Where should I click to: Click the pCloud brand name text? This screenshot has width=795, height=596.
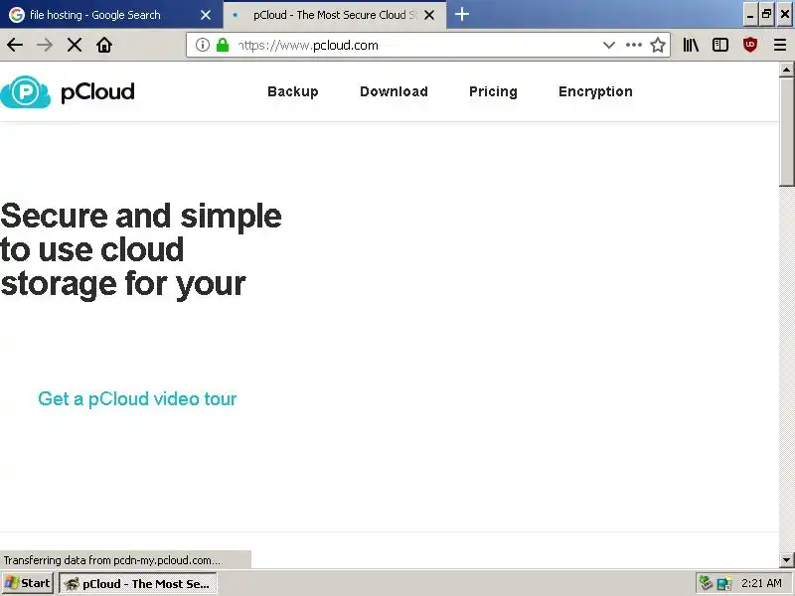(x=97, y=92)
